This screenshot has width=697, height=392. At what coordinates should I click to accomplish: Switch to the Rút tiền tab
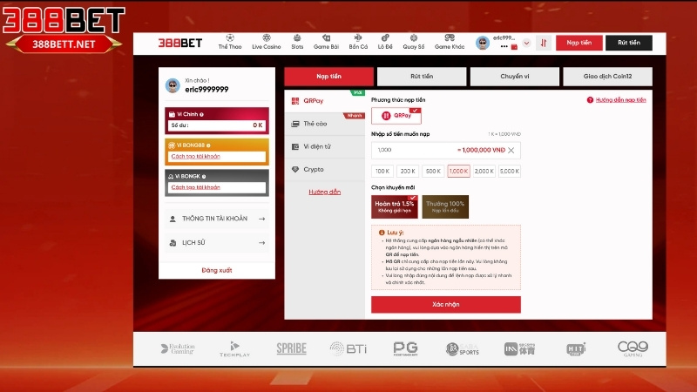[422, 77]
